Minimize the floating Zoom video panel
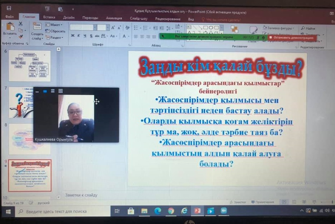The width and height of the screenshot is (335, 224). (x=37, y=92)
